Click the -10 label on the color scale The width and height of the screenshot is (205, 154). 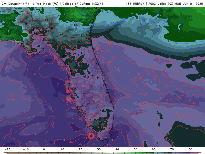pyautogui.click(x=26, y=149)
